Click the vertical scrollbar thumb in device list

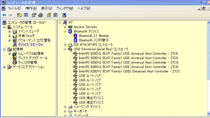coord(209,52)
